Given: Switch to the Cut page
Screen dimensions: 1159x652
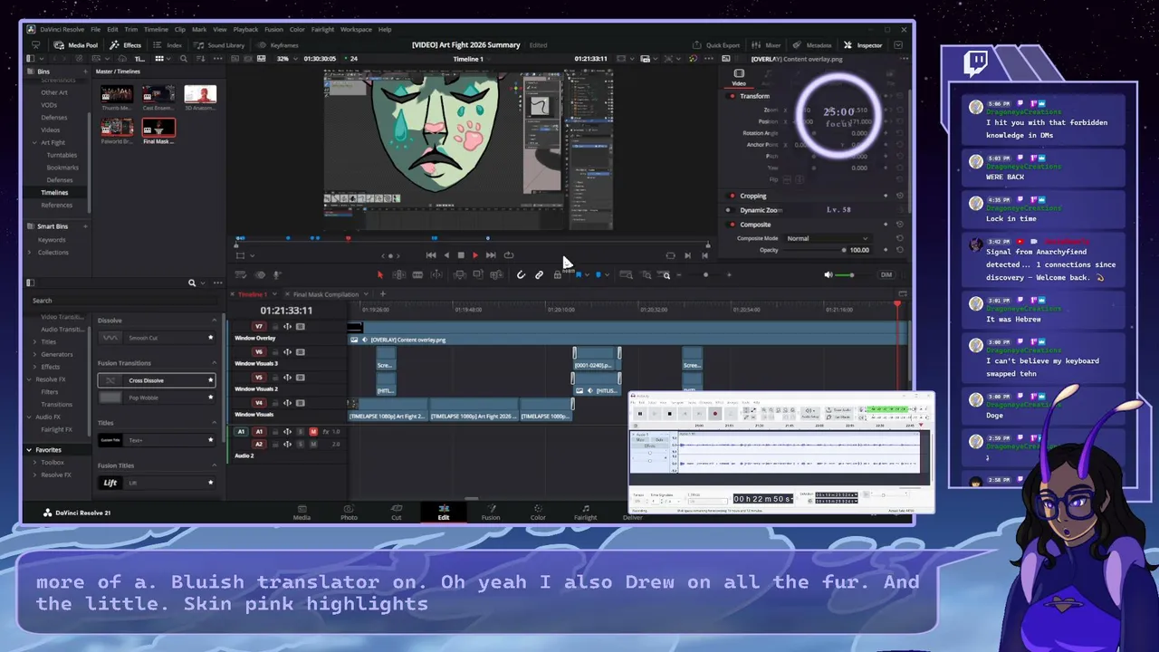Looking at the screenshot, I should point(396,513).
